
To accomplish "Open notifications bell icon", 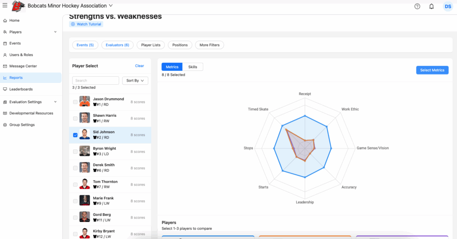I will click(431, 6).
